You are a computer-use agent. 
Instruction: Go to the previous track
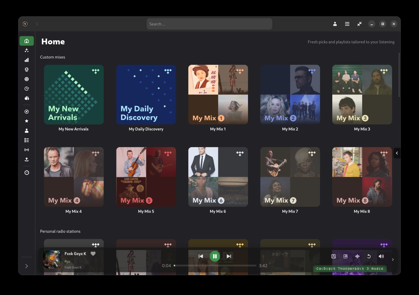pos(201,256)
